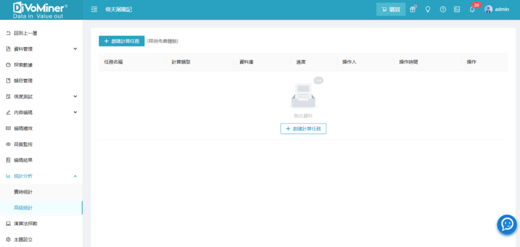Image resolution: width=520 pixels, height=247 pixels.
Task: Open the gift rewards icon
Action: 413,9
